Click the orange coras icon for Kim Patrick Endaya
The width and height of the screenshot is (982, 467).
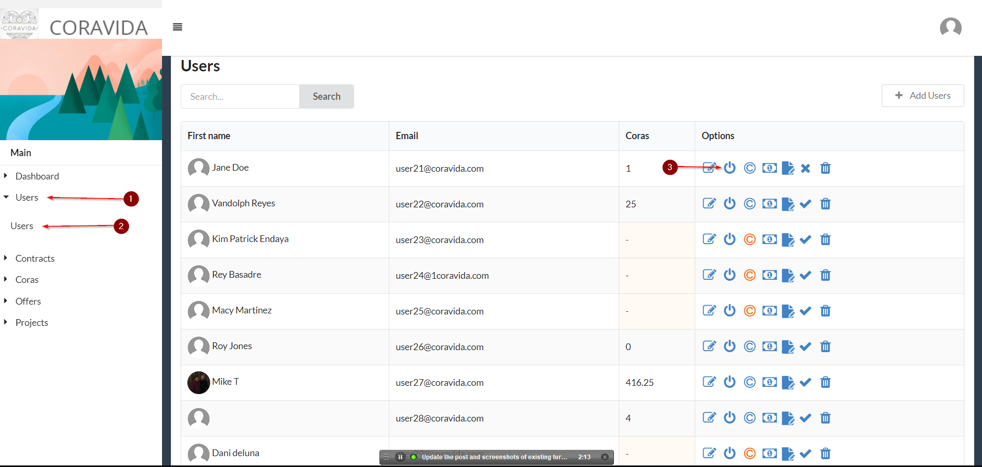pos(750,239)
